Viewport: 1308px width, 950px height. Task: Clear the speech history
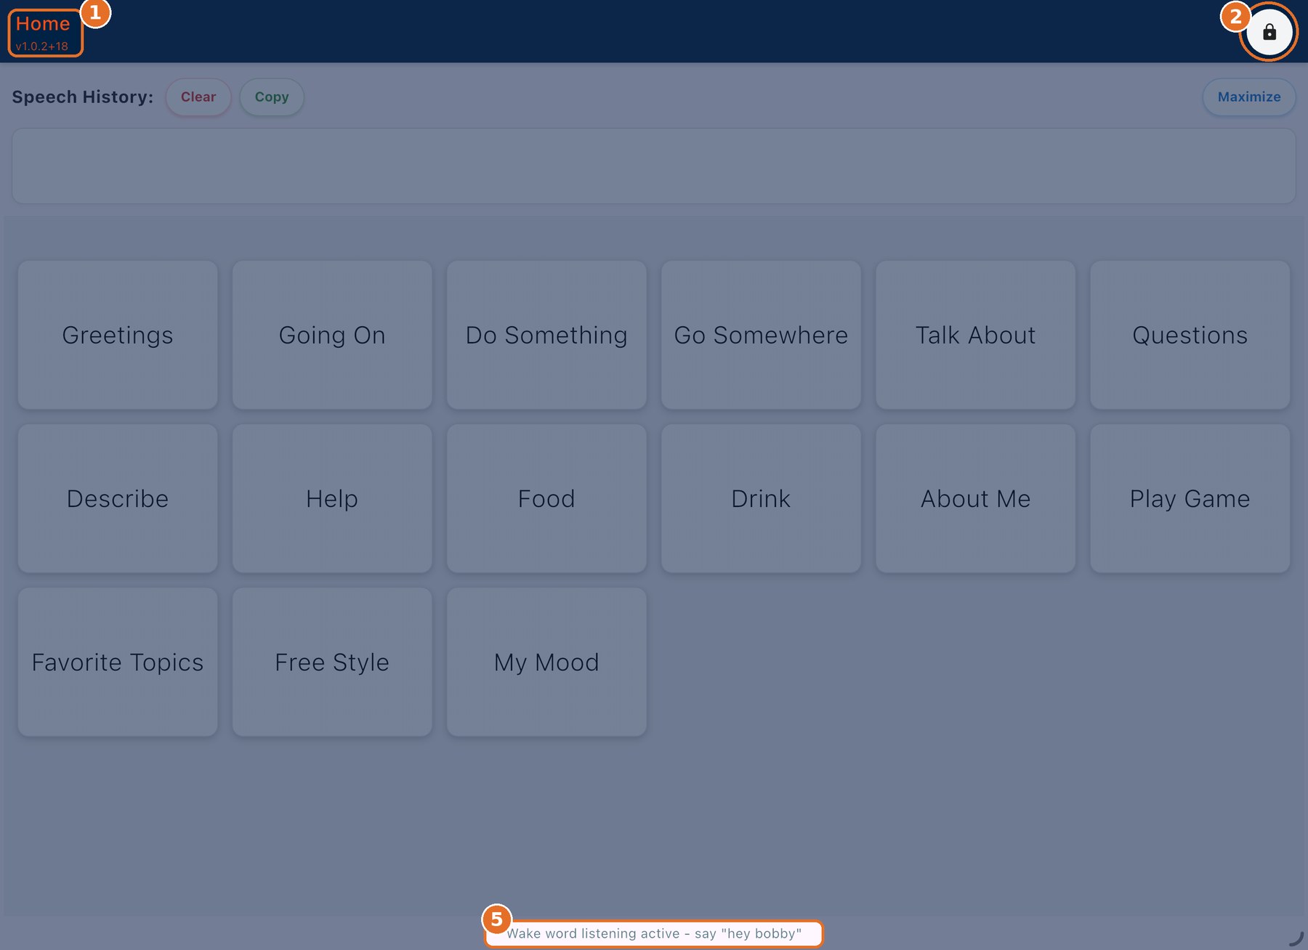click(x=198, y=97)
